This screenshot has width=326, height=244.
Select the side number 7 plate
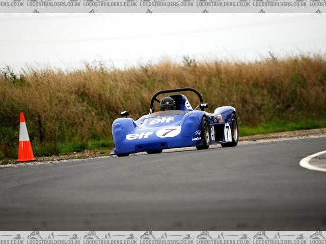point(228,132)
